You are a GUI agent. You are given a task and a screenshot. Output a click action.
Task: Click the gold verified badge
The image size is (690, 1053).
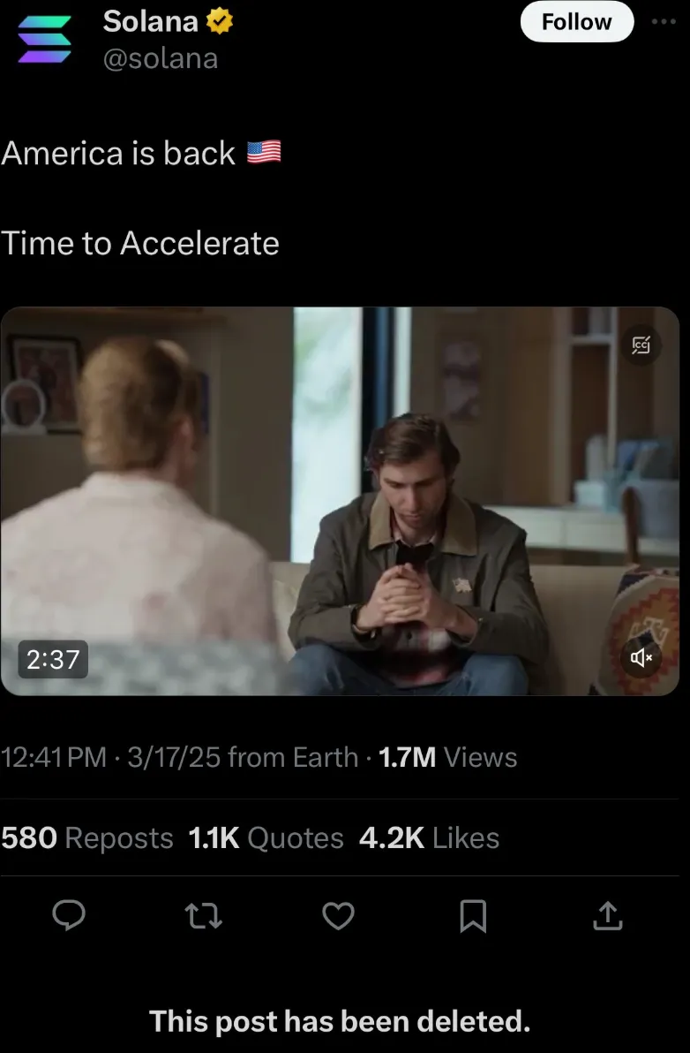(219, 21)
